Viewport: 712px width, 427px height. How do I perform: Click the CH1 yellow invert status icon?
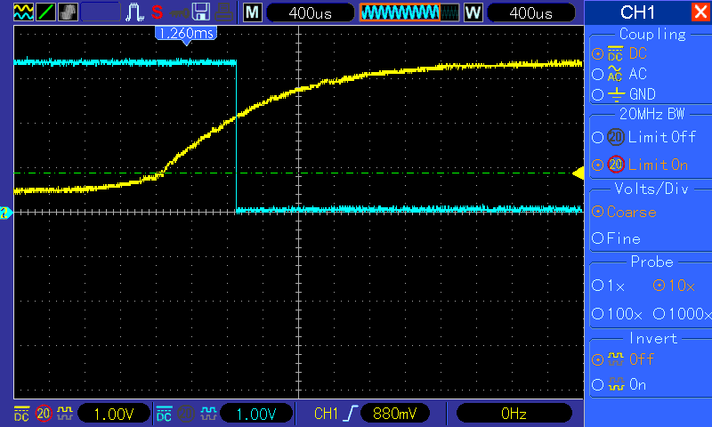tap(65, 414)
